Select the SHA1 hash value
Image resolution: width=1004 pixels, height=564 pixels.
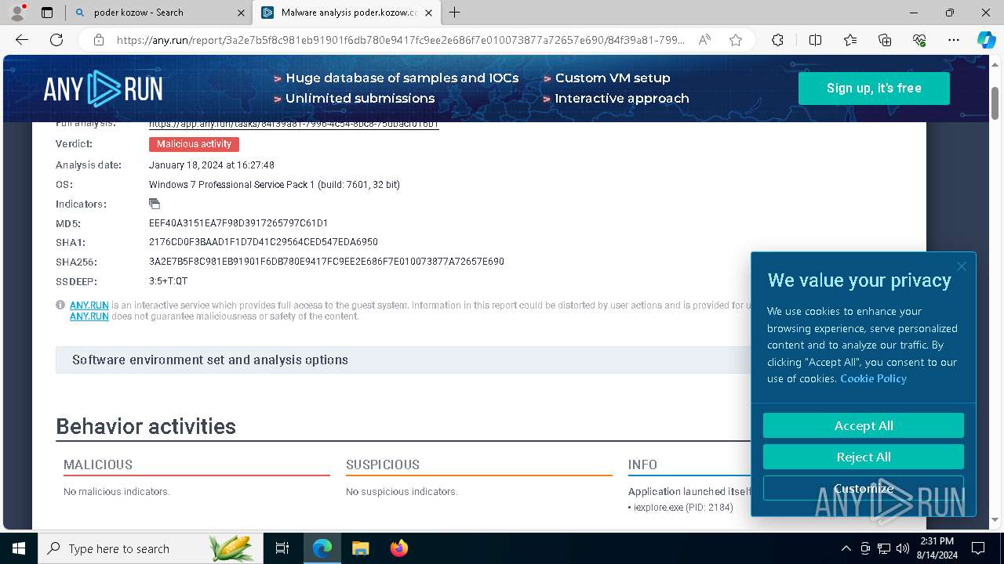[264, 243]
